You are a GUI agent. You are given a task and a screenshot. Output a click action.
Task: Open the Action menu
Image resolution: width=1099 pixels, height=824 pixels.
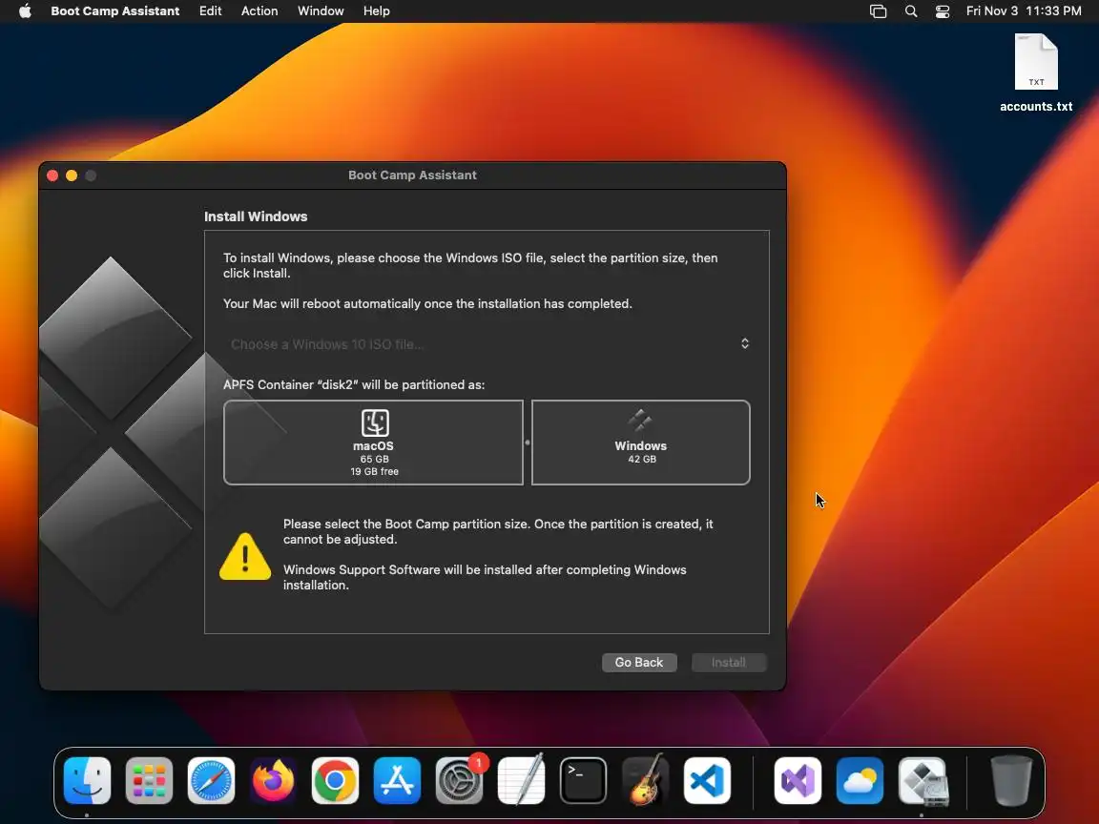[x=259, y=11]
